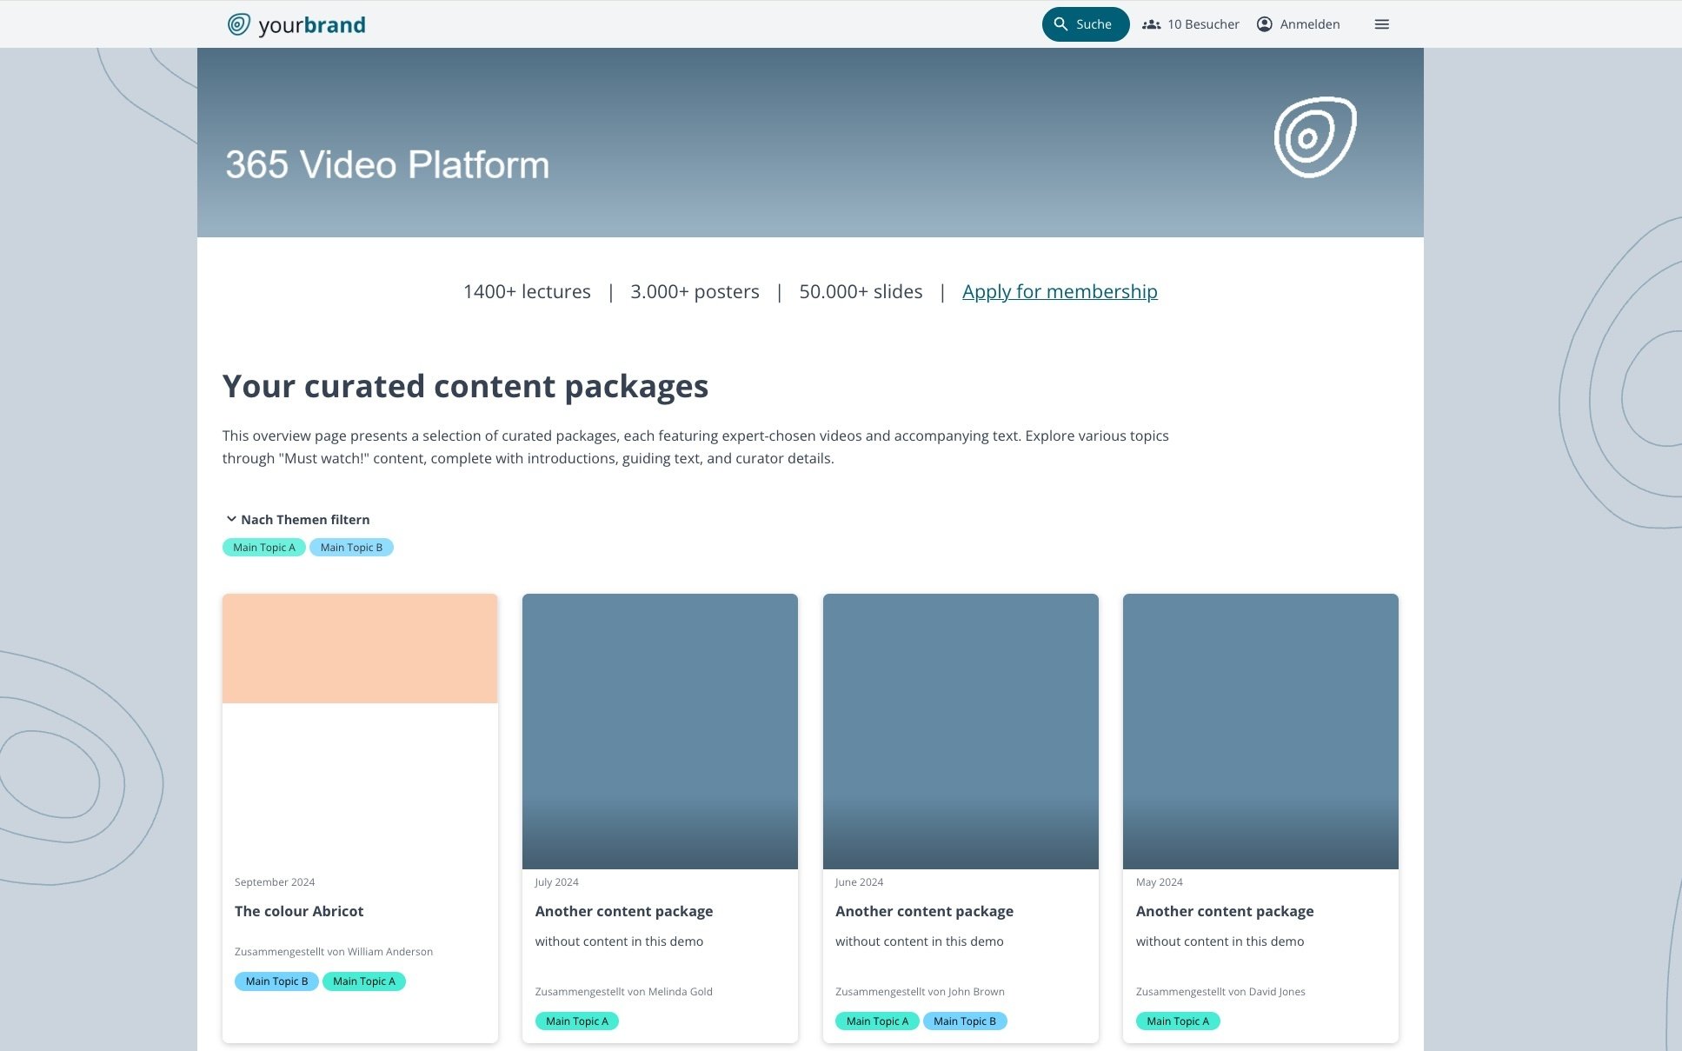
Task: Select Main Topic A tag on Abricot card
Action: [364, 981]
